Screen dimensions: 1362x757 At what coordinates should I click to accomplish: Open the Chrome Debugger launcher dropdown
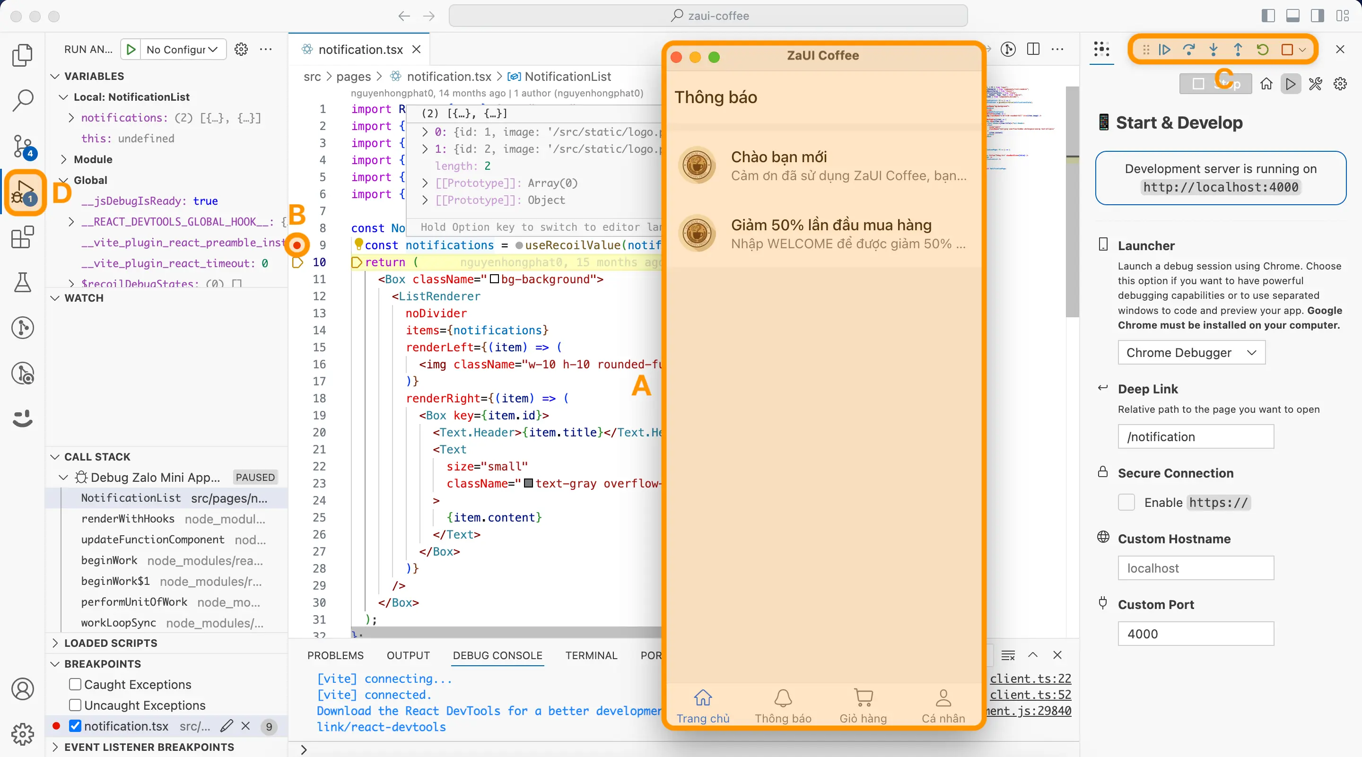tap(1191, 353)
